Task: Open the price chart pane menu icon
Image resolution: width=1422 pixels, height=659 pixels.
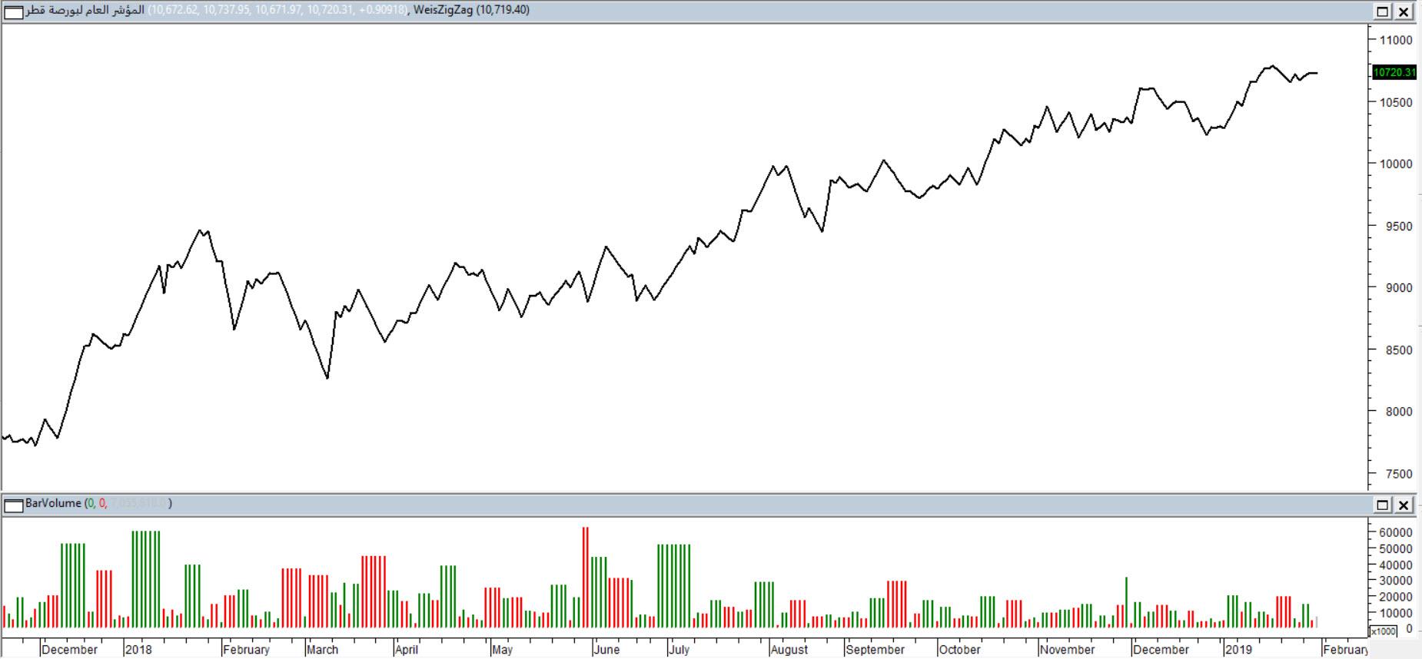Action: tap(14, 12)
